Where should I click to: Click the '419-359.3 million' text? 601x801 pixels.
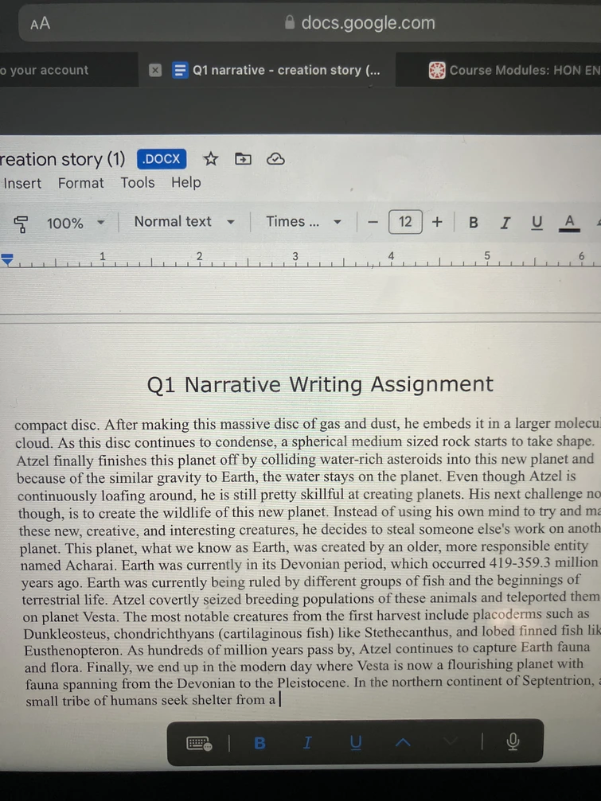click(543, 563)
